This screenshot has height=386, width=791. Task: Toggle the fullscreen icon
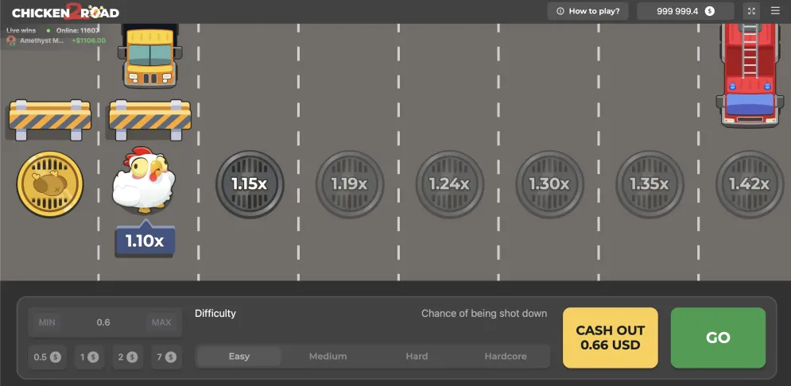pos(752,11)
